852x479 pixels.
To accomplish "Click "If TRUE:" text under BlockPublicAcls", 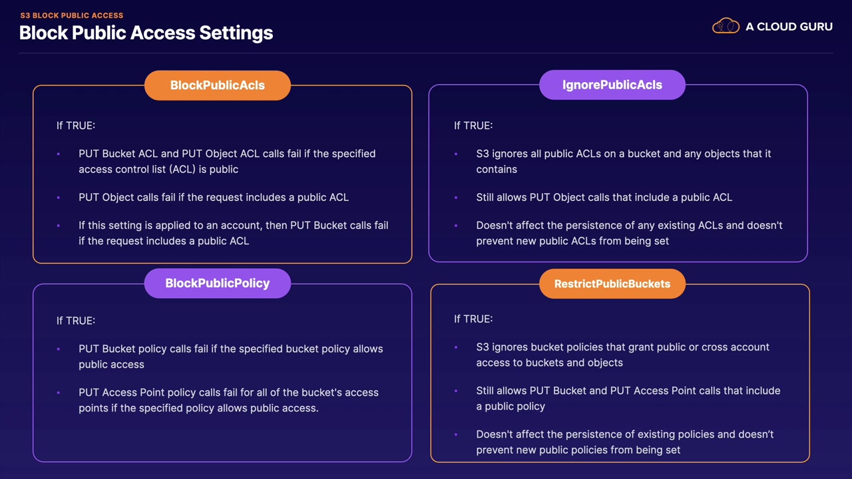I will coord(76,125).
